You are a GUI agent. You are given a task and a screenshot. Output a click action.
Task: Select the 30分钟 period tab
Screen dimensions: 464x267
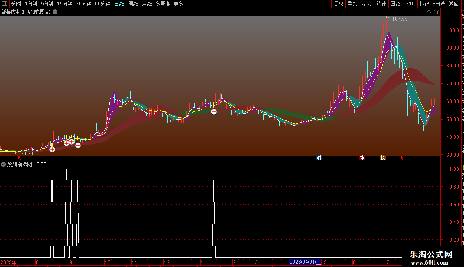pos(84,4)
